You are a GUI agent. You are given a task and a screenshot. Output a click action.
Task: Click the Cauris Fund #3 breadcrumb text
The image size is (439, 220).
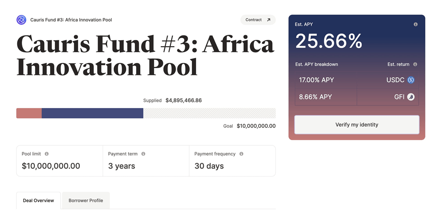(71, 20)
